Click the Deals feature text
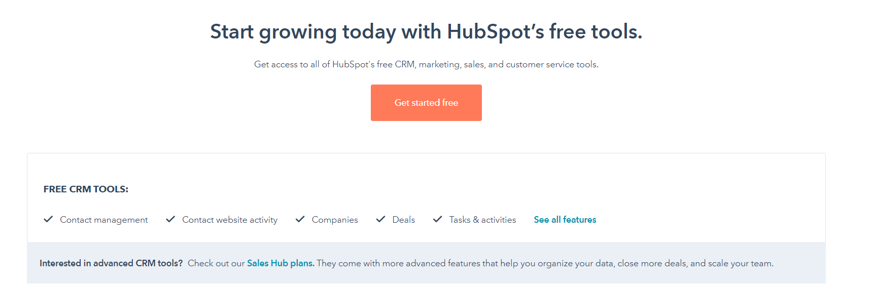Image resolution: width=874 pixels, height=286 pixels. [x=404, y=220]
